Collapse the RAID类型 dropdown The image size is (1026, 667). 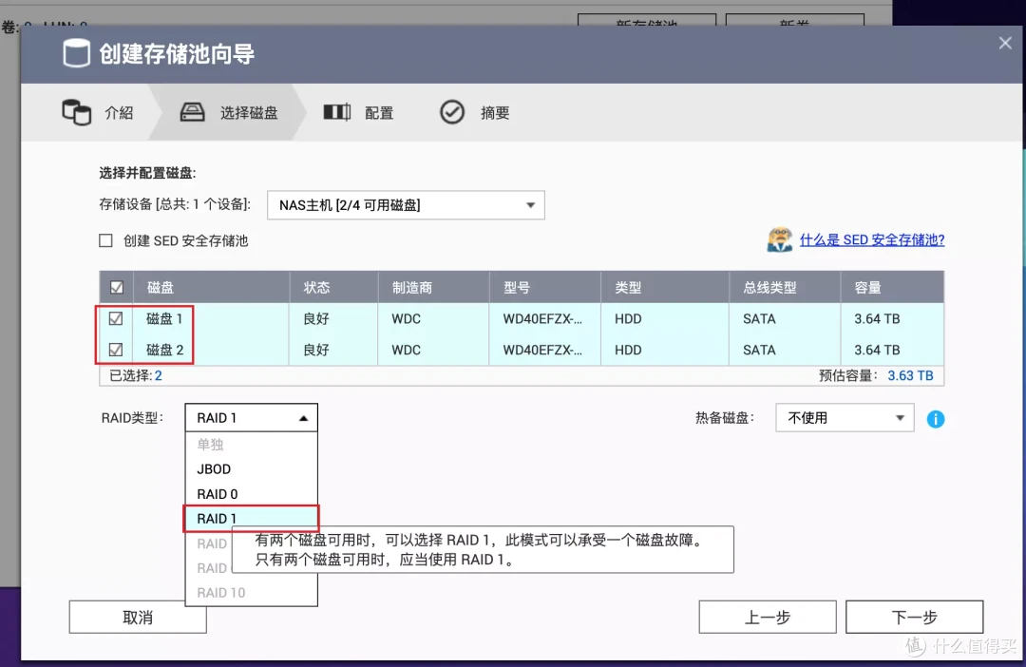point(304,417)
